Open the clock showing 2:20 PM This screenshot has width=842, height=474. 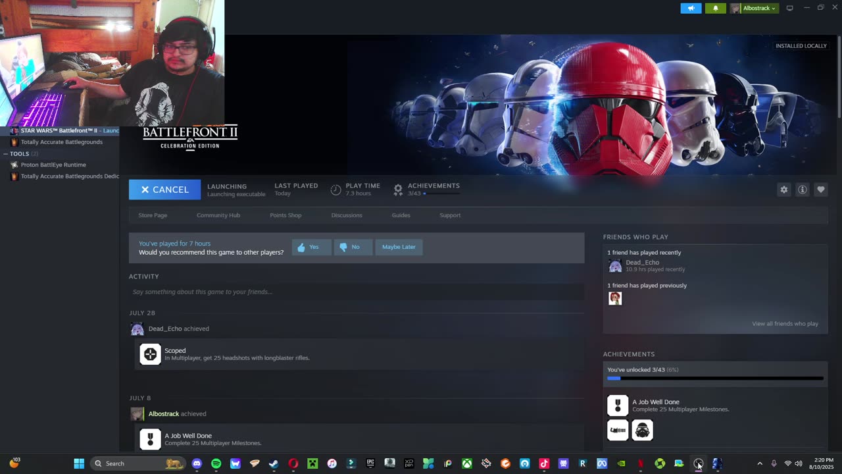[x=823, y=463]
